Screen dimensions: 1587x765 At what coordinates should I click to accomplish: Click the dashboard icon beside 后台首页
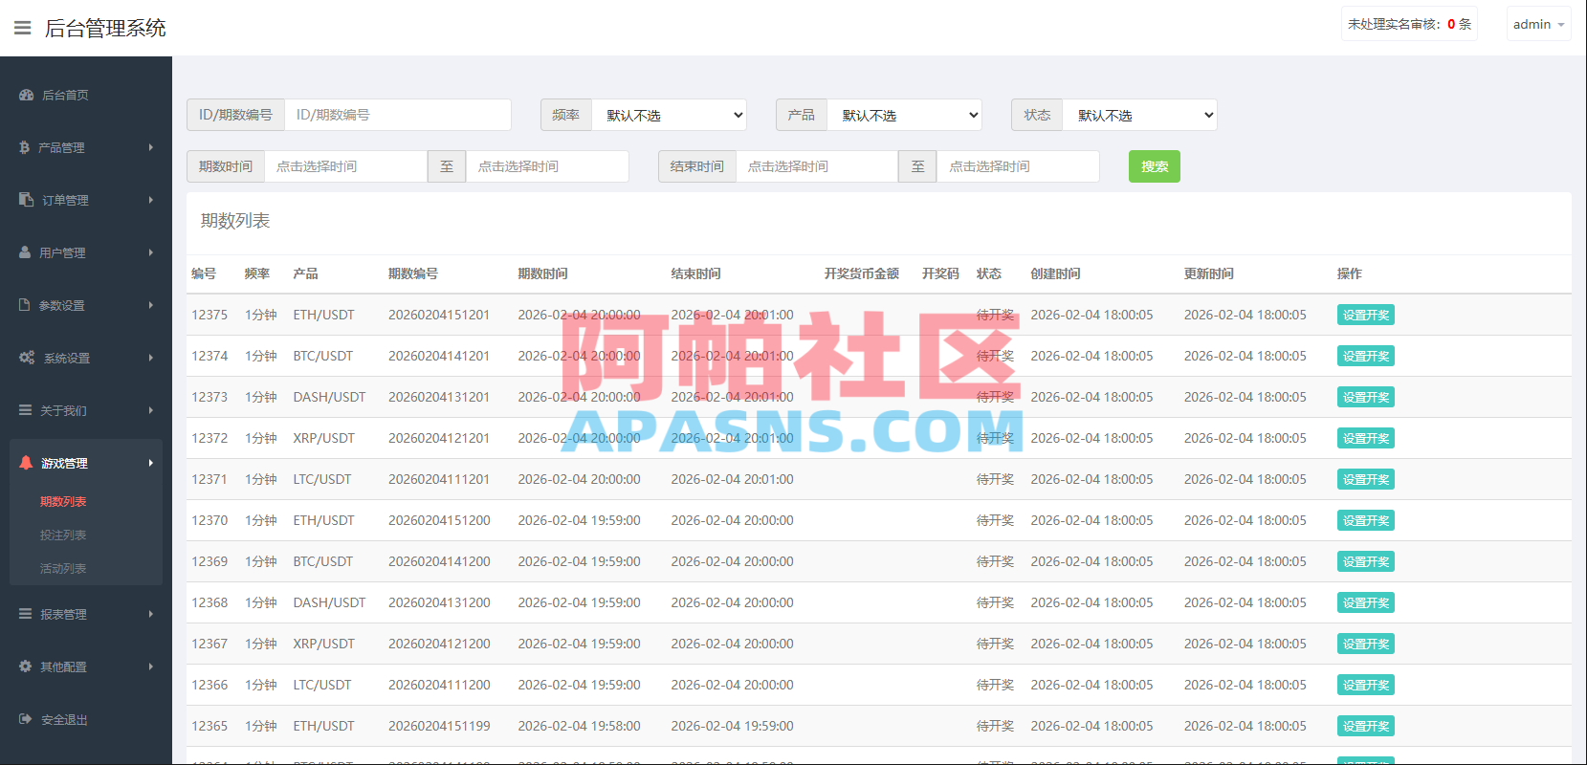click(27, 95)
